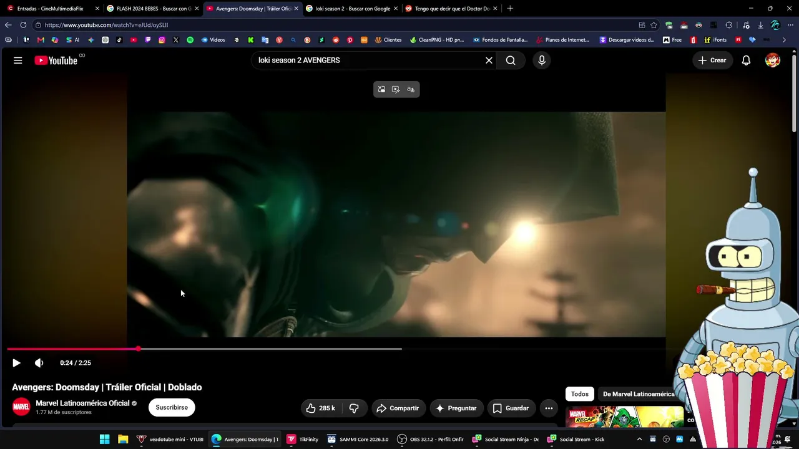Open the Preguntar AI button
This screenshot has width=799, height=449.
pyautogui.click(x=456, y=408)
